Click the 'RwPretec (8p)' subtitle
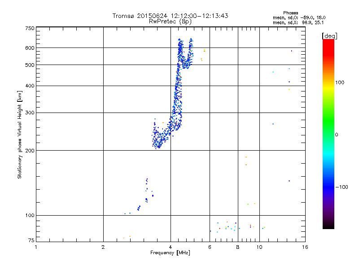 (170, 22)
